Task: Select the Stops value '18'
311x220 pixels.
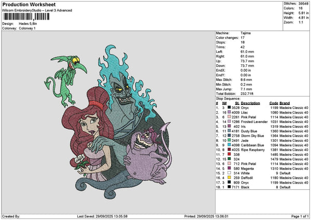Action: pyautogui.click(x=243, y=43)
